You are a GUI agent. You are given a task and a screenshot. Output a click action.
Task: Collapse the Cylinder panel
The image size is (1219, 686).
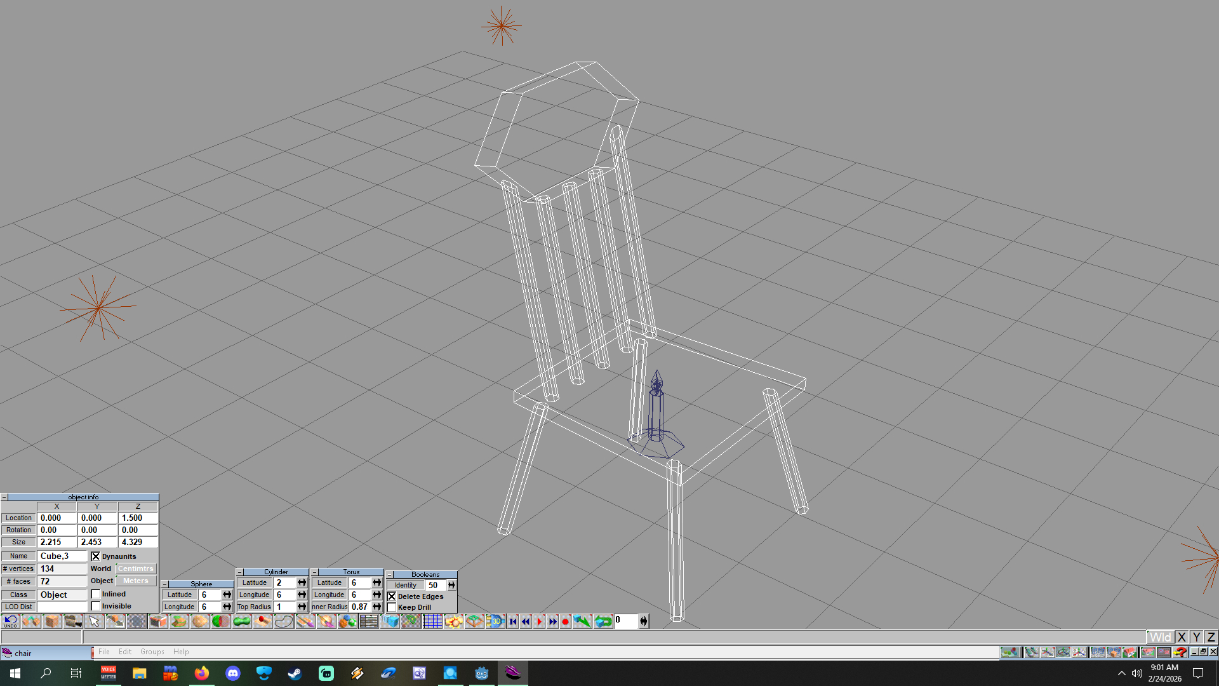(x=240, y=572)
